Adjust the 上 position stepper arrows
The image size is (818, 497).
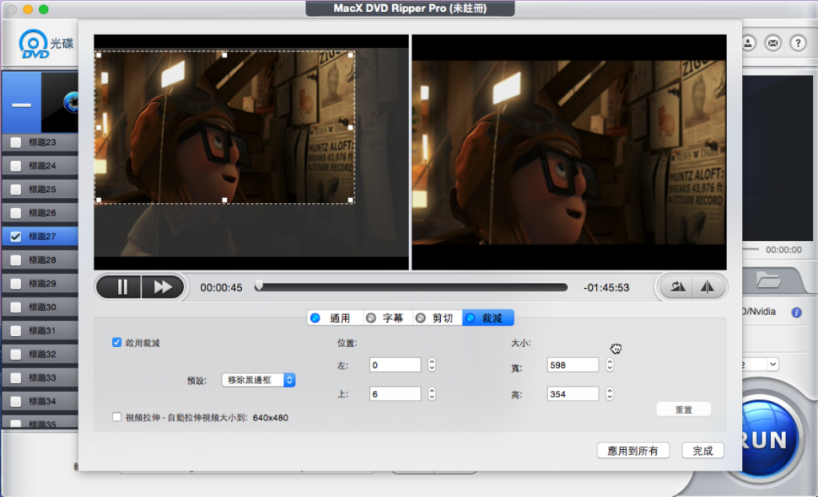pos(431,394)
